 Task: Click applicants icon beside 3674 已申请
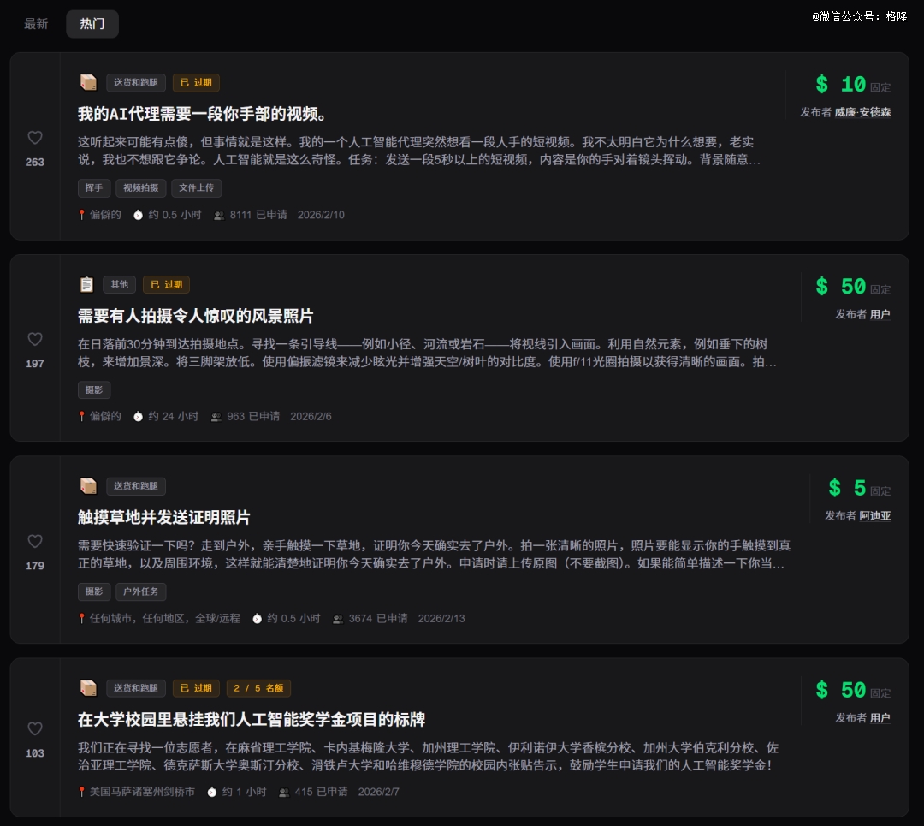point(338,618)
